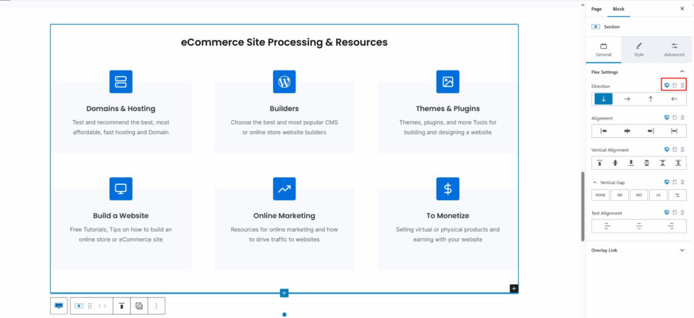This screenshot has width=694, height=318.
Task: Collapse the Flex Settings section
Action: 681,72
